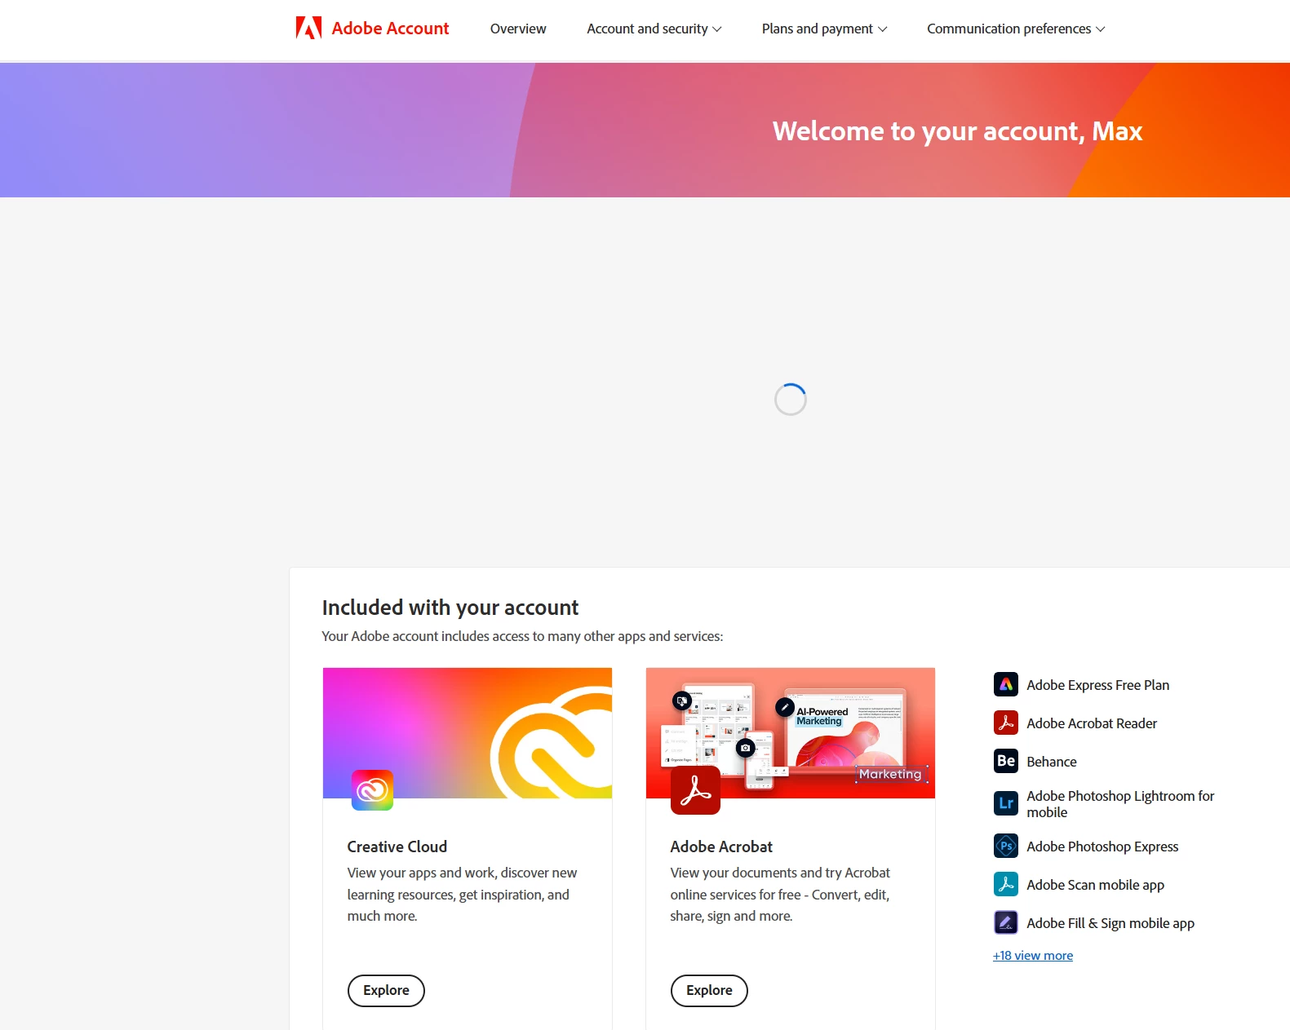The image size is (1290, 1030).
Task: Go to the Overview tab
Action: pos(518,29)
